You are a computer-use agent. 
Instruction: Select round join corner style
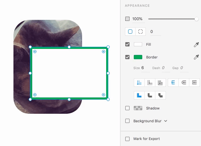(150, 95)
